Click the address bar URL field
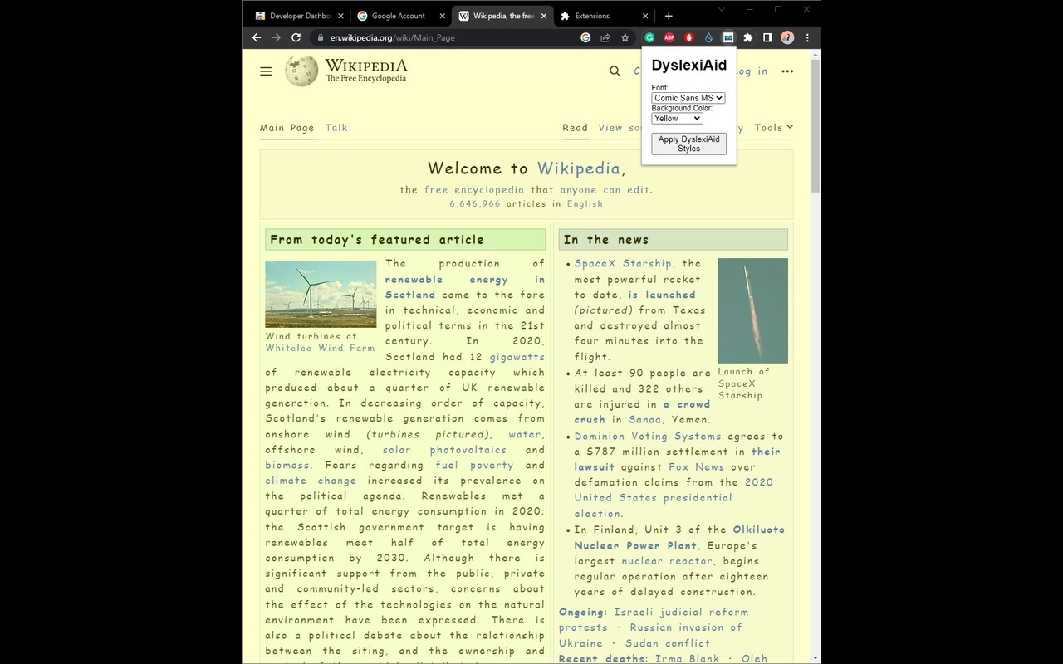This screenshot has height=664, width=1063. [x=448, y=37]
